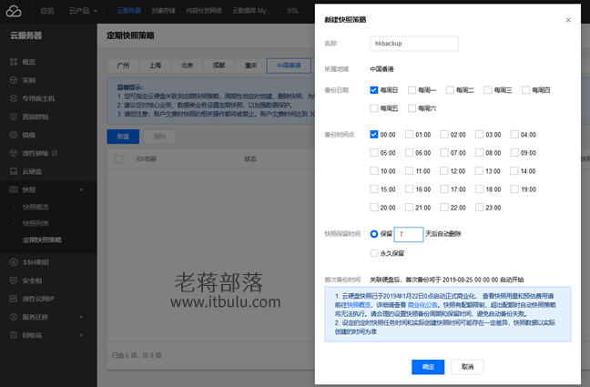Click the 删除 button beside 新建
Image resolution: width=590 pixels, height=387 pixels.
pyautogui.click(x=160, y=137)
